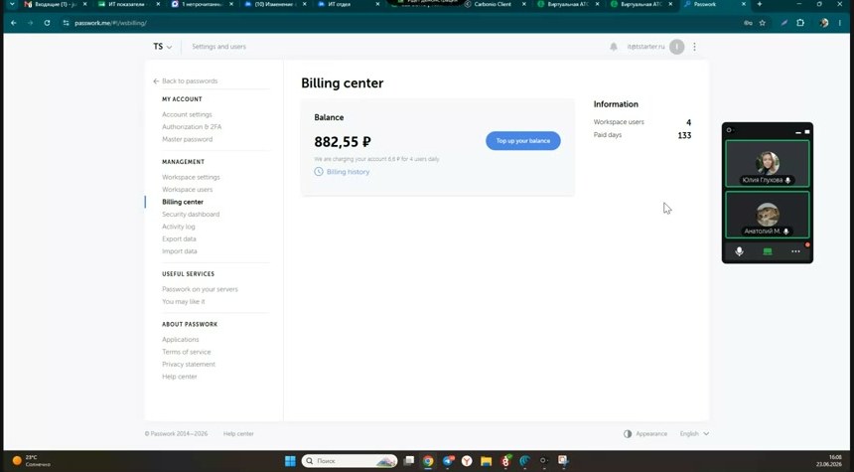
Task: Open Chrome's three-dot menu
Action: [x=840, y=23]
